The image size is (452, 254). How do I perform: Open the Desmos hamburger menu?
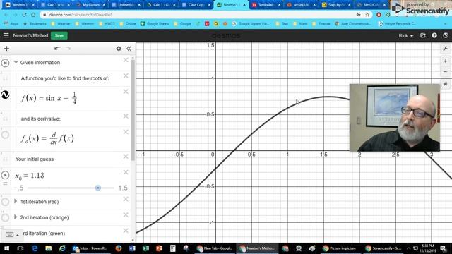(x=6, y=35)
